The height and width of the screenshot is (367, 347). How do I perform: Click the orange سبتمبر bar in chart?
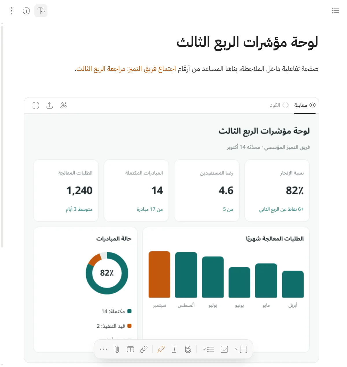click(x=159, y=274)
